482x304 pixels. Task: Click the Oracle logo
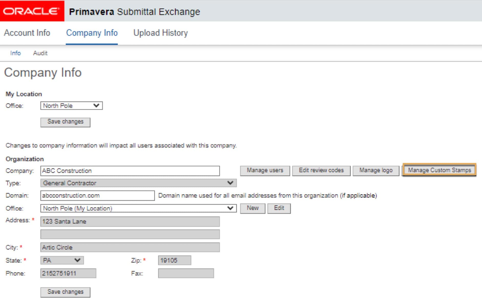(x=32, y=11)
